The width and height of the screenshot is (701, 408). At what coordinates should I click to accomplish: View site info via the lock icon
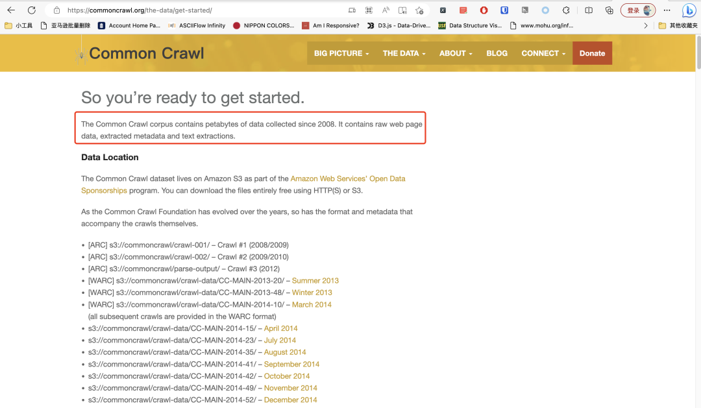56,10
